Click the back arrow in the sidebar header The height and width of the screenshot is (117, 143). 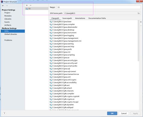[3, 6]
